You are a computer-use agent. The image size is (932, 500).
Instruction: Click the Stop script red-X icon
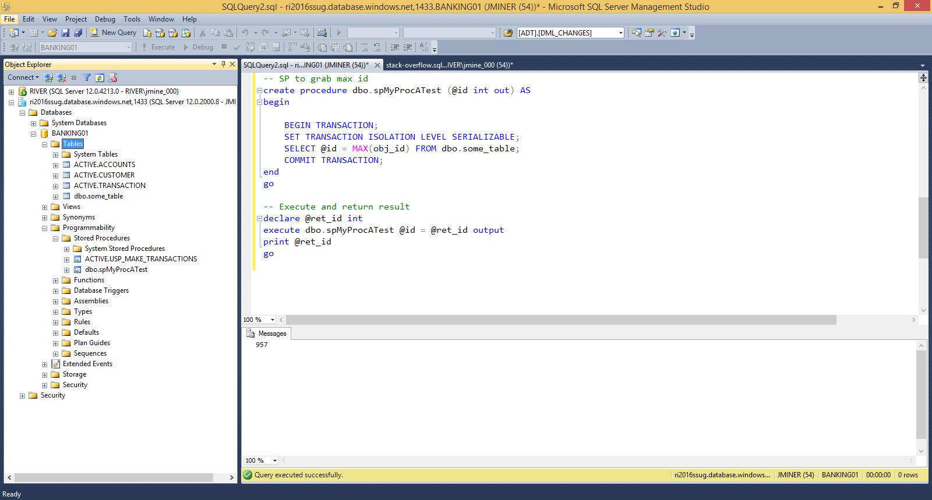(x=113, y=77)
